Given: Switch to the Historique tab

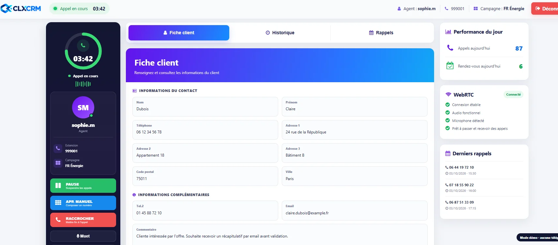Looking at the screenshot, I should tap(280, 33).
